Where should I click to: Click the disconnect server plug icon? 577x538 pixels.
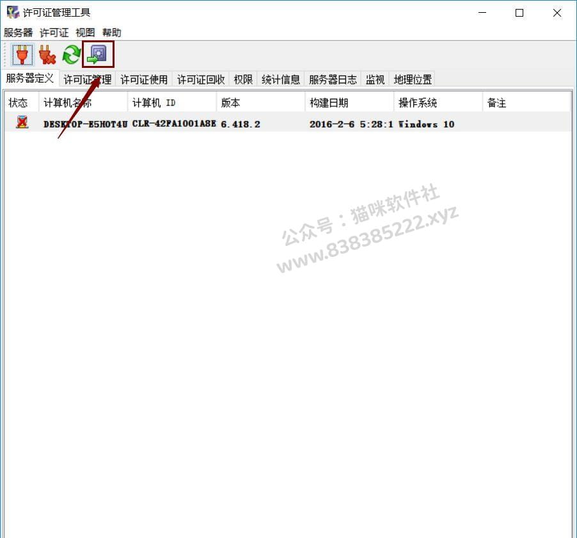point(47,54)
